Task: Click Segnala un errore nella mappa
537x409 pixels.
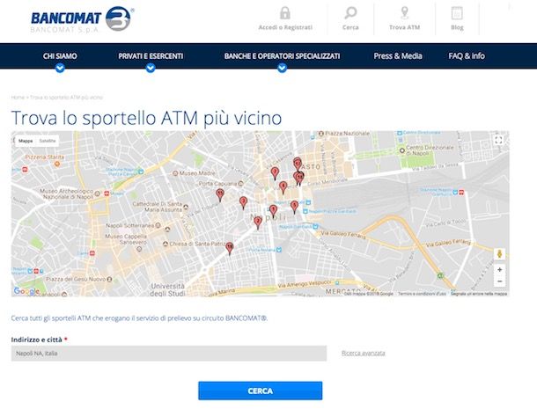Action: point(478,294)
